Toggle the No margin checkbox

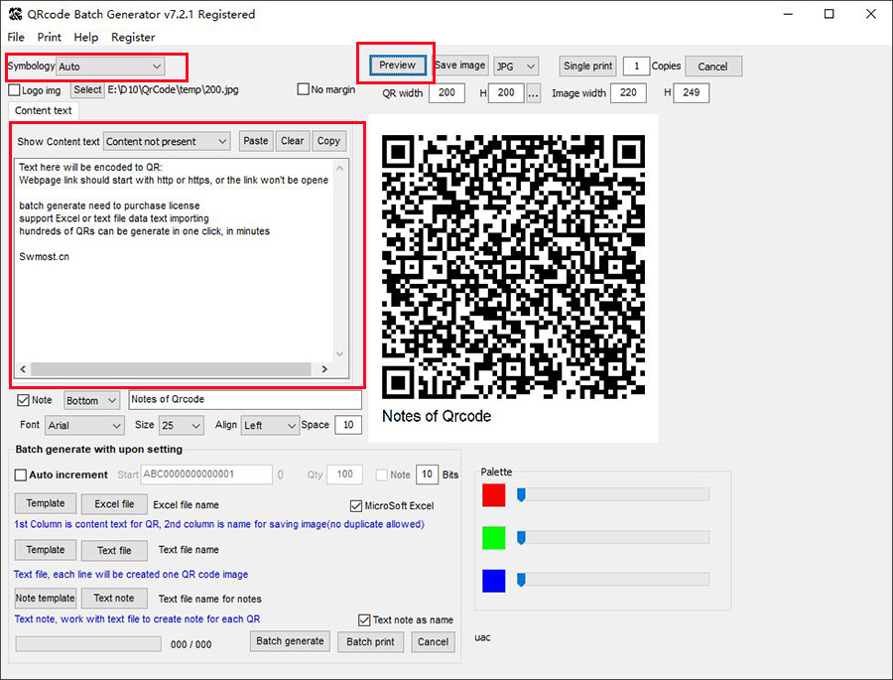pos(303,89)
